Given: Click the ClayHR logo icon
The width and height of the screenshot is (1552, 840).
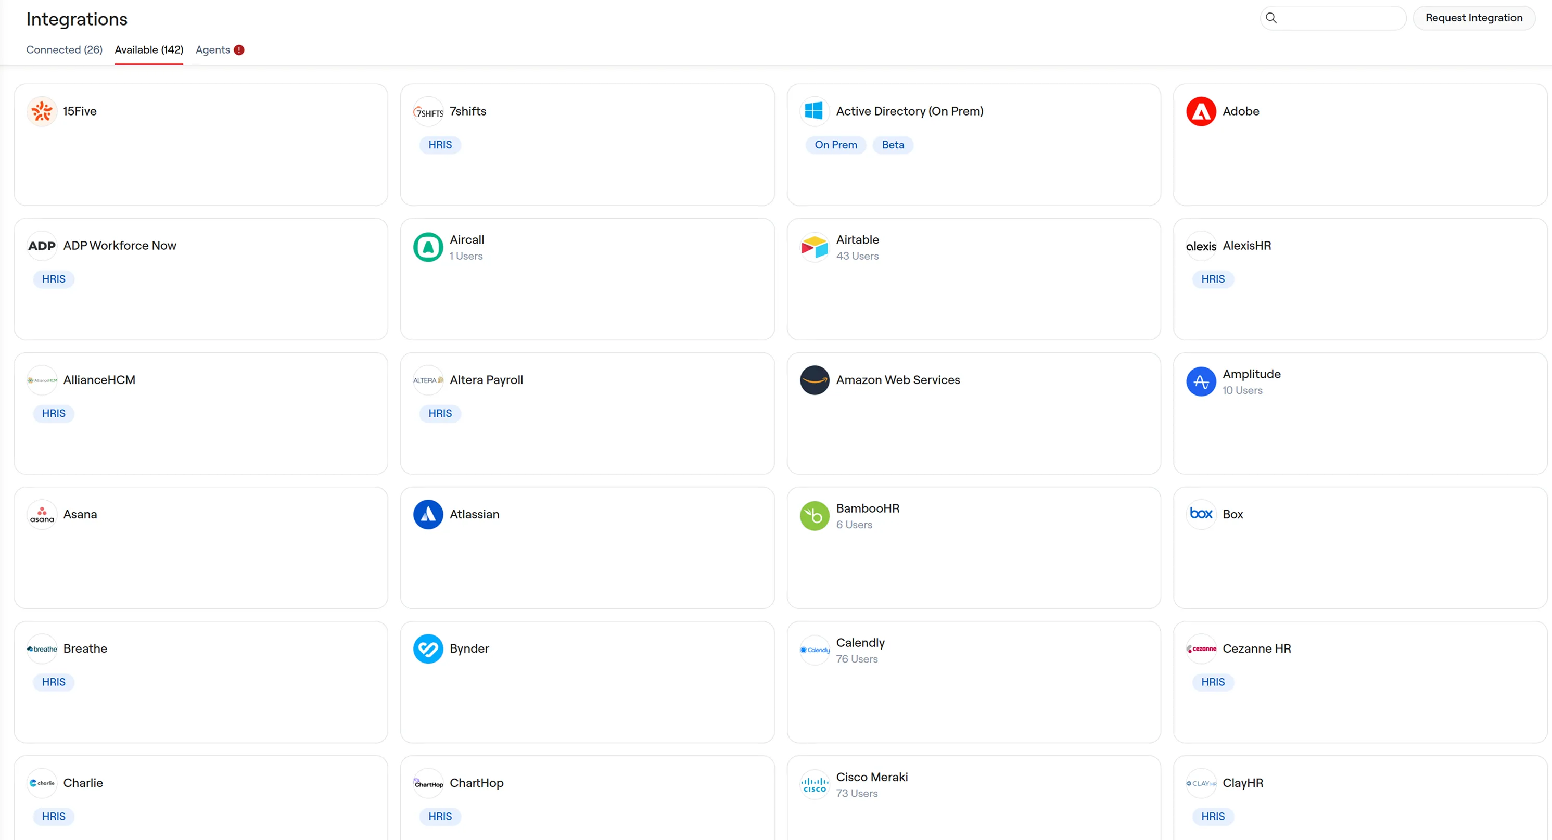Looking at the screenshot, I should (x=1201, y=783).
